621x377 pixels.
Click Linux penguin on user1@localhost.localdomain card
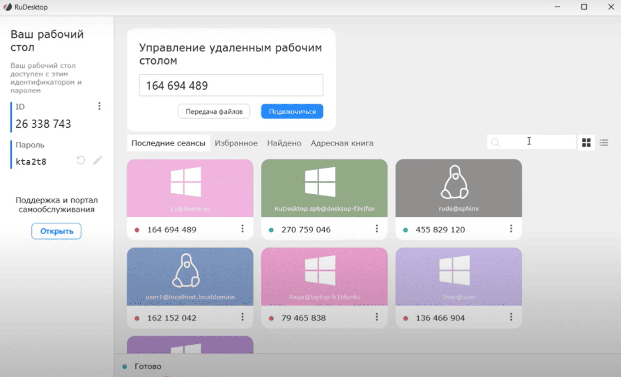point(186,271)
